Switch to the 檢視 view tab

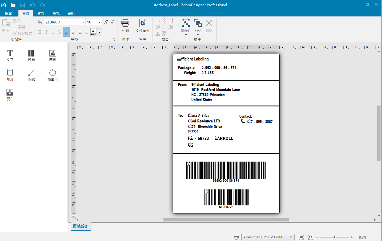point(56,14)
